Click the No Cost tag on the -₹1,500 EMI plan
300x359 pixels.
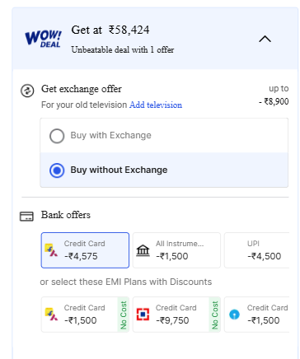[x=124, y=315]
